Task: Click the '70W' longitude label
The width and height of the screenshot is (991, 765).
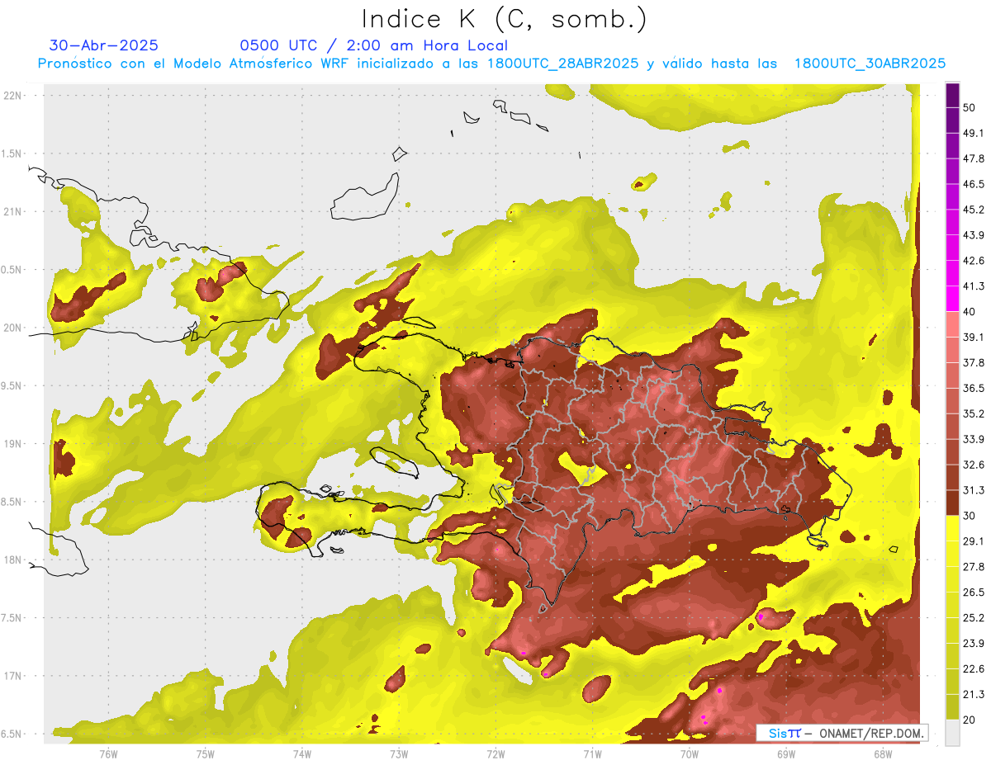Action: [x=689, y=754]
